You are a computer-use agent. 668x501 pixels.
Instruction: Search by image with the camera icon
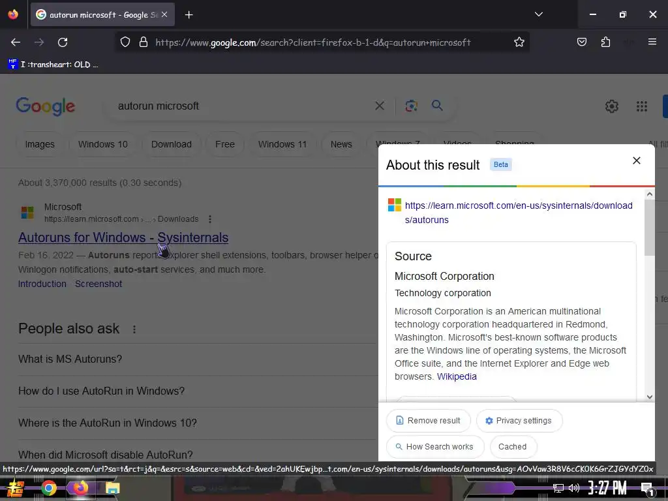click(x=411, y=106)
